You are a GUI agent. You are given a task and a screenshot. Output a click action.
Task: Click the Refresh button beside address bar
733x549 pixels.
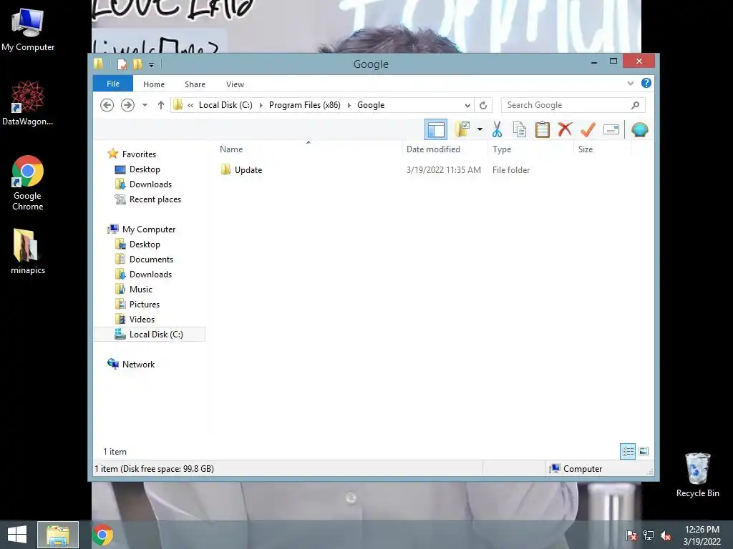(483, 105)
